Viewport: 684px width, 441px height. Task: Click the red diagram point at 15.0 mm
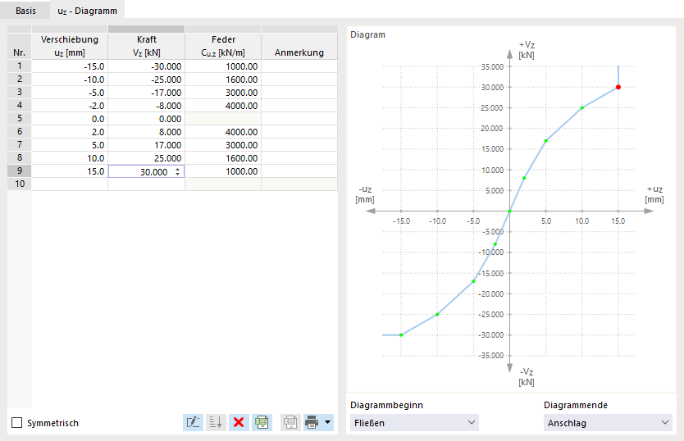pyautogui.click(x=618, y=87)
